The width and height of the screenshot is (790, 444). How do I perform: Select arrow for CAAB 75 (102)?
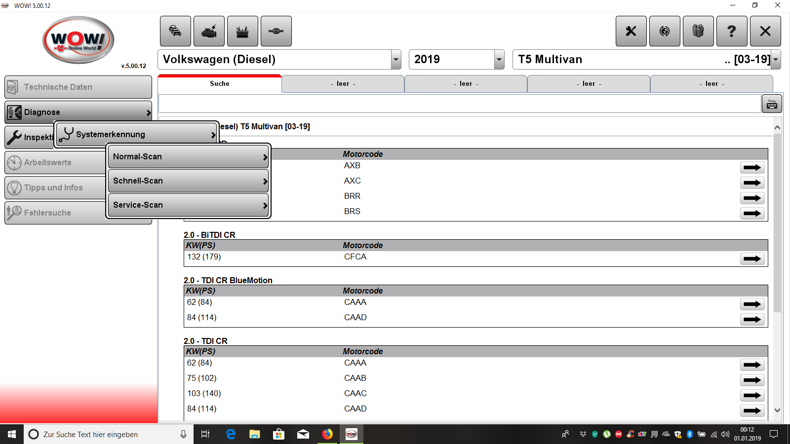752,380
